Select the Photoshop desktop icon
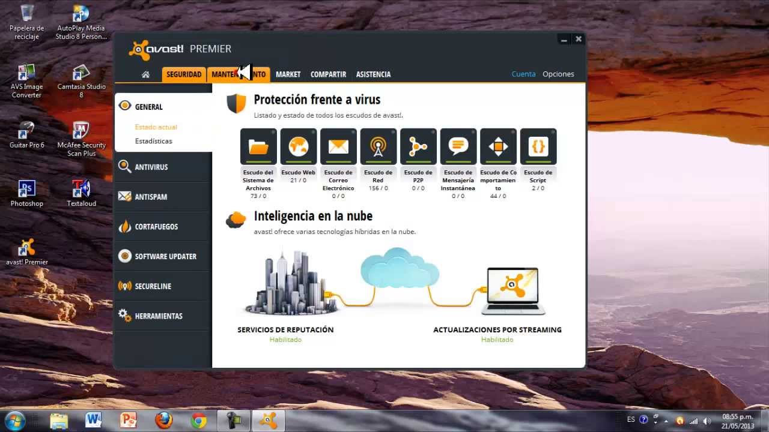 pos(27,193)
